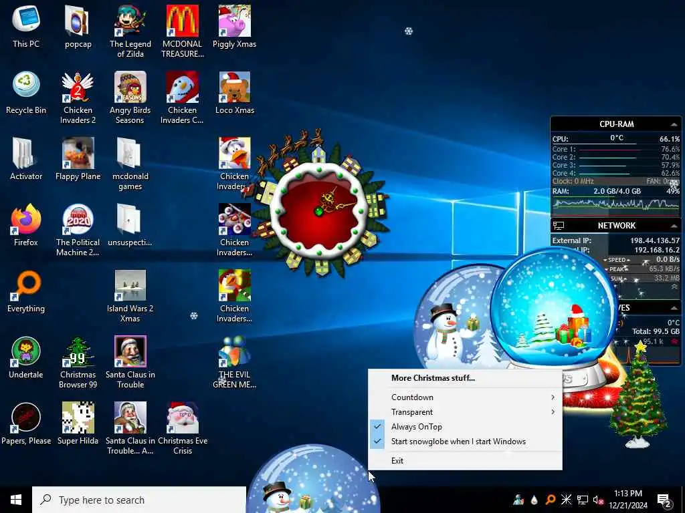Choose Exit from snowglobe context menu

(465, 461)
